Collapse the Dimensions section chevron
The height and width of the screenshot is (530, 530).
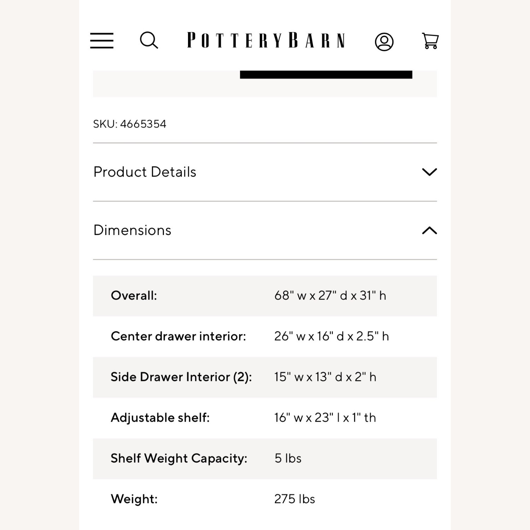[x=429, y=230]
